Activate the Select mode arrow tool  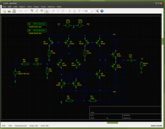[x=47, y=11]
